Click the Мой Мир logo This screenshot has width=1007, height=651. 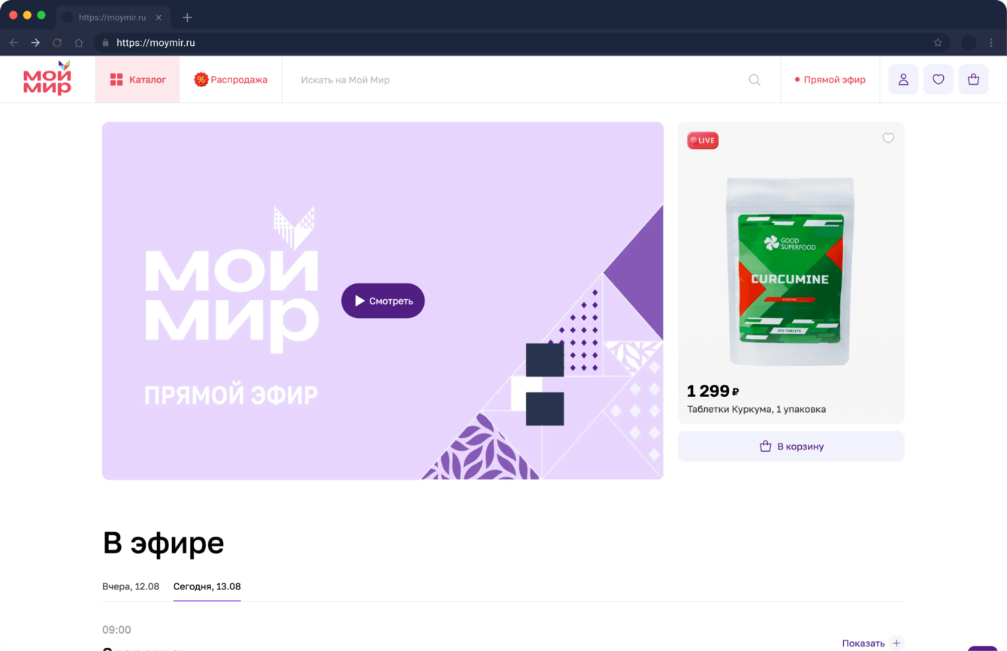[47, 78]
